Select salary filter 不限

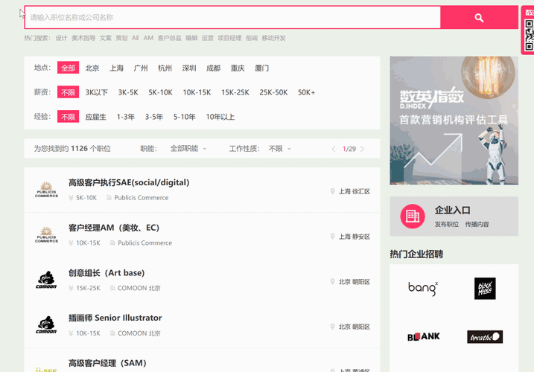click(68, 92)
